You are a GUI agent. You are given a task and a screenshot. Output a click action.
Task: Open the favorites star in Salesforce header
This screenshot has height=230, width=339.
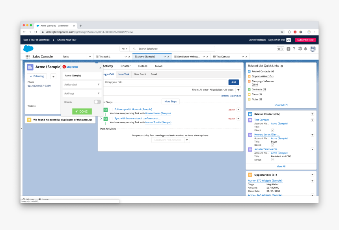[279, 49]
